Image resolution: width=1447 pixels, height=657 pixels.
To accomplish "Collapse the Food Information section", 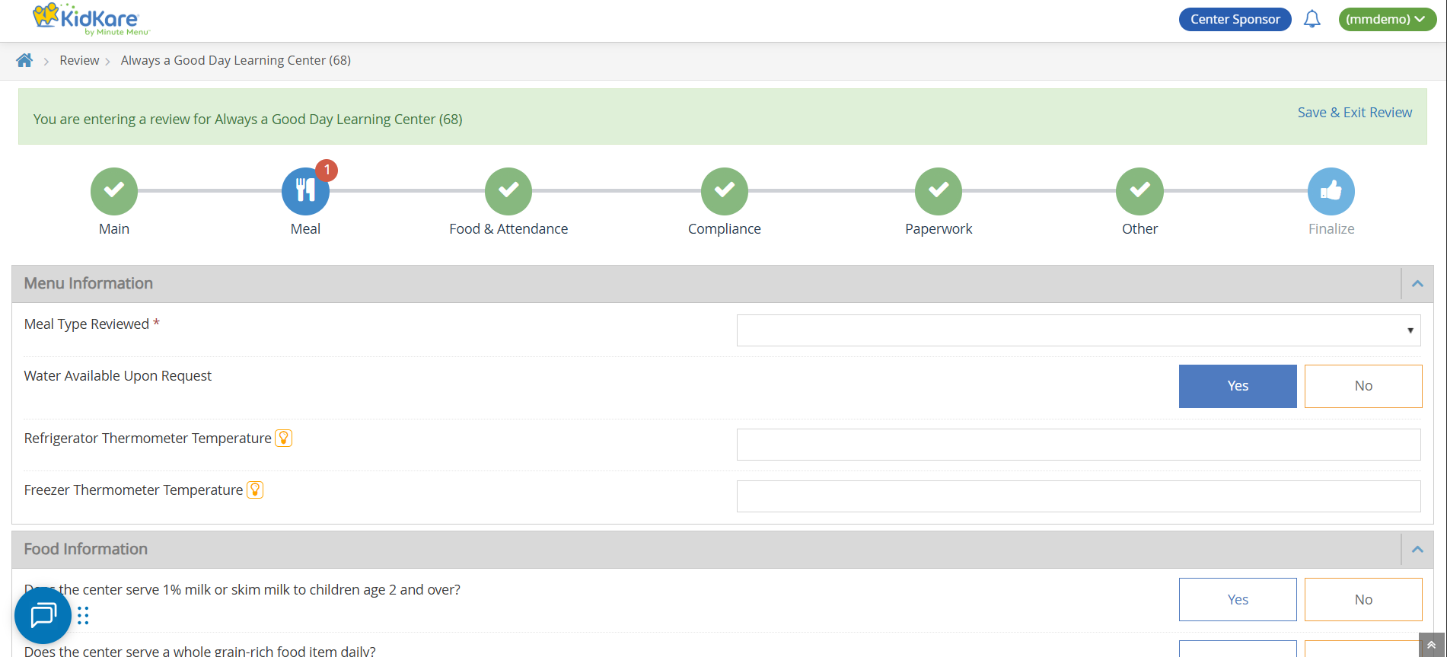I will [x=1417, y=549].
